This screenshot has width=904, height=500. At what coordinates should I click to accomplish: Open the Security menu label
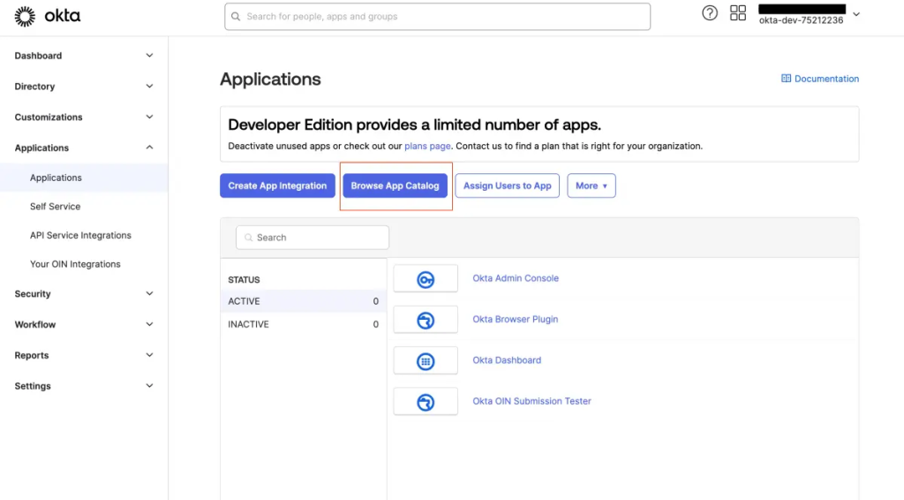(33, 293)
